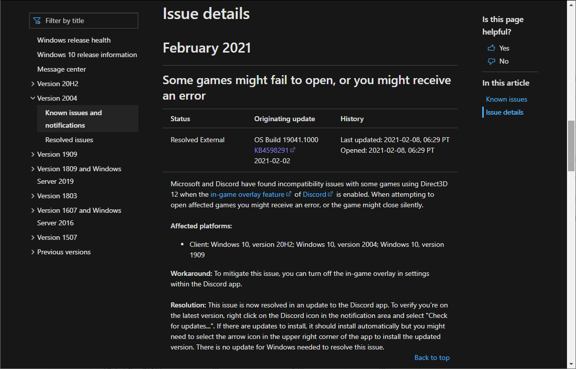Click the scrollbar down arrow
This screenshot has width=576, height=369.
pos(571,364)
